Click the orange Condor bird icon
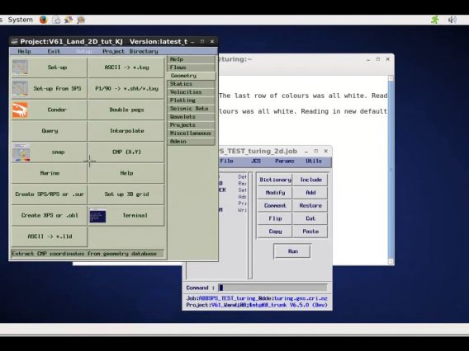This screenshot has width=469, height=351. click(20, 110)
